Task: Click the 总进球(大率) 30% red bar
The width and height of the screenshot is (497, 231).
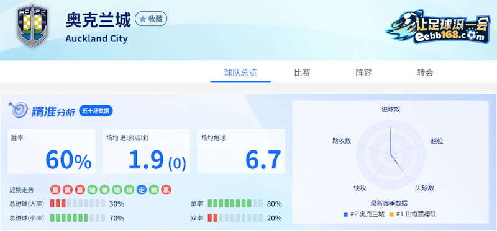Action: 78,204
